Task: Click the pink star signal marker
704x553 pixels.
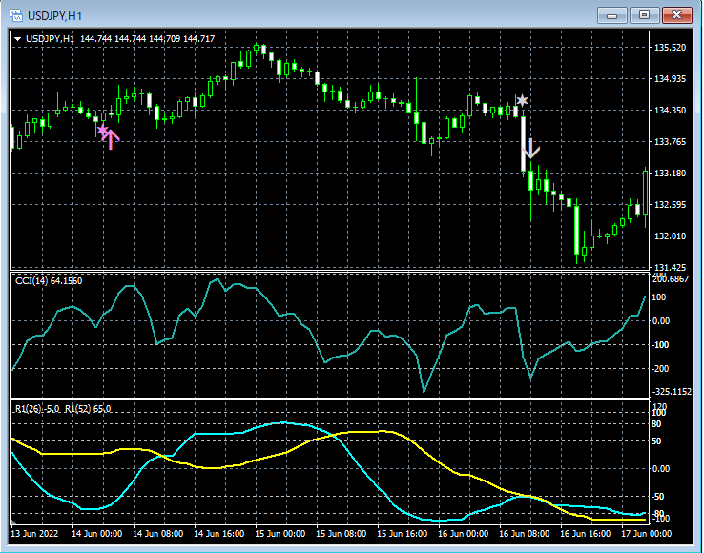Action: (x=102, y=131)
